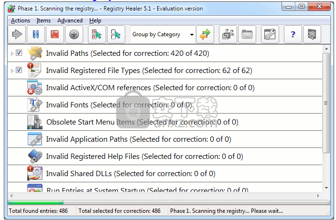Click the Obsolete Start Menu Items icon
Screen dimensions: 336x220
[35, 122]
